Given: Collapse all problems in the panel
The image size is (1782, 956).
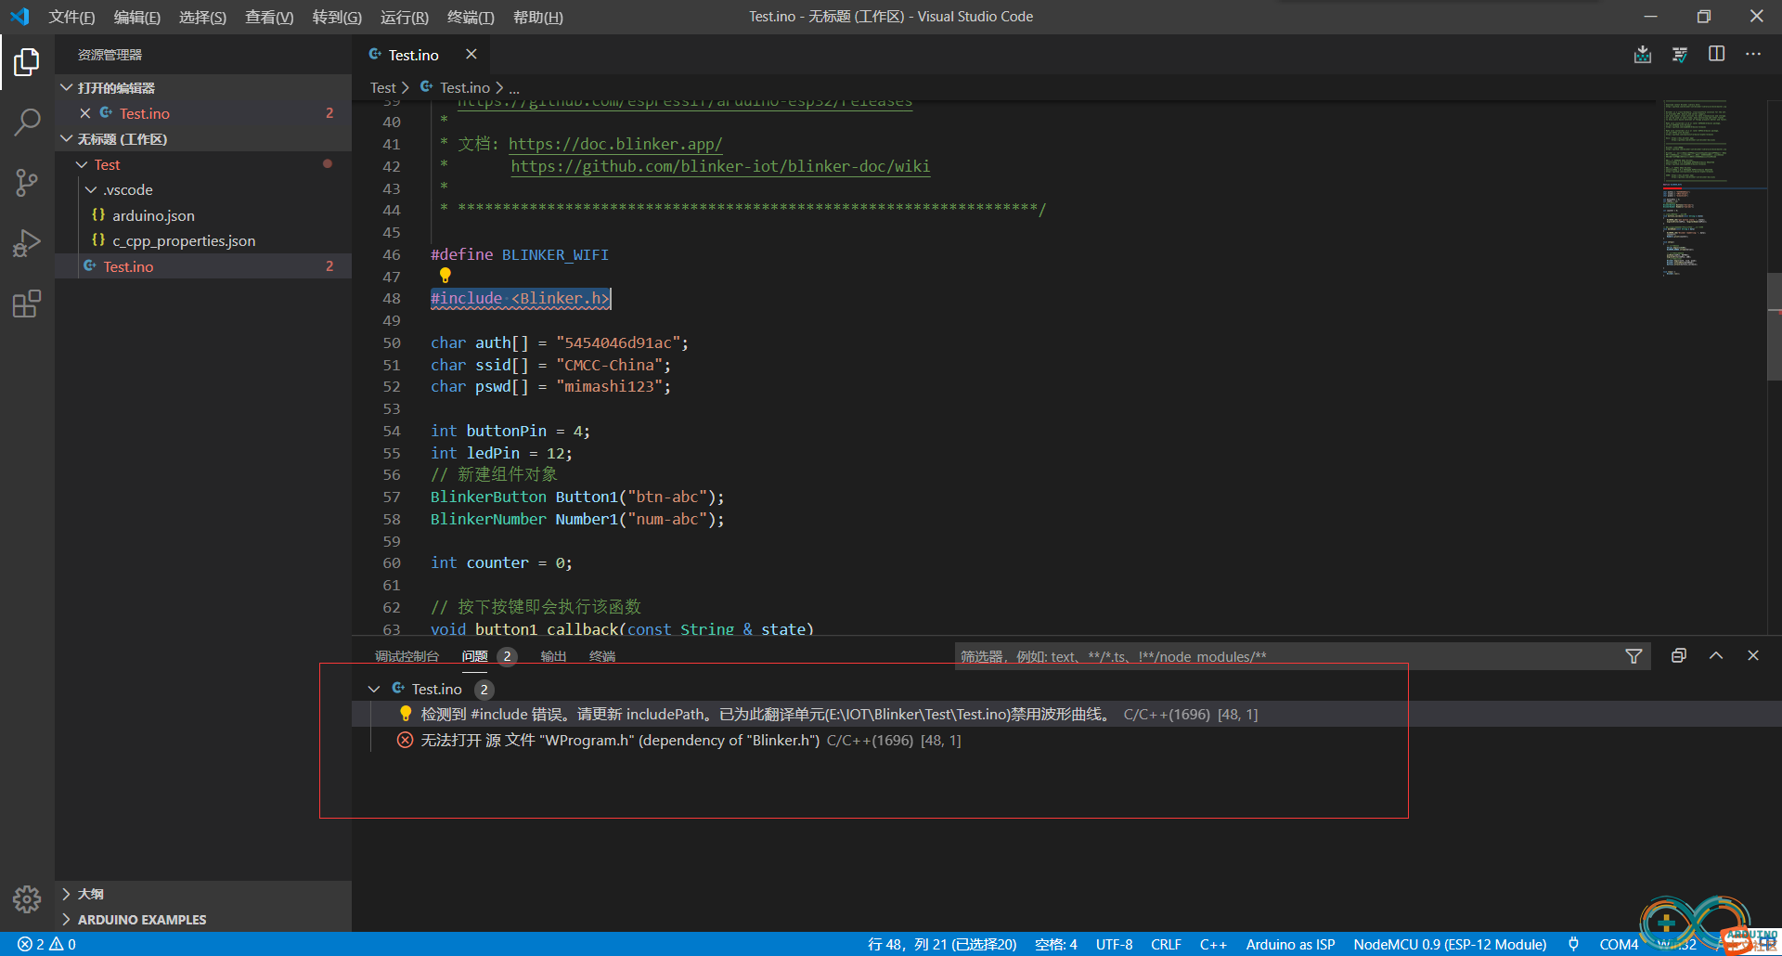Looking at the screenshot, I should (x=1679, y=656).
